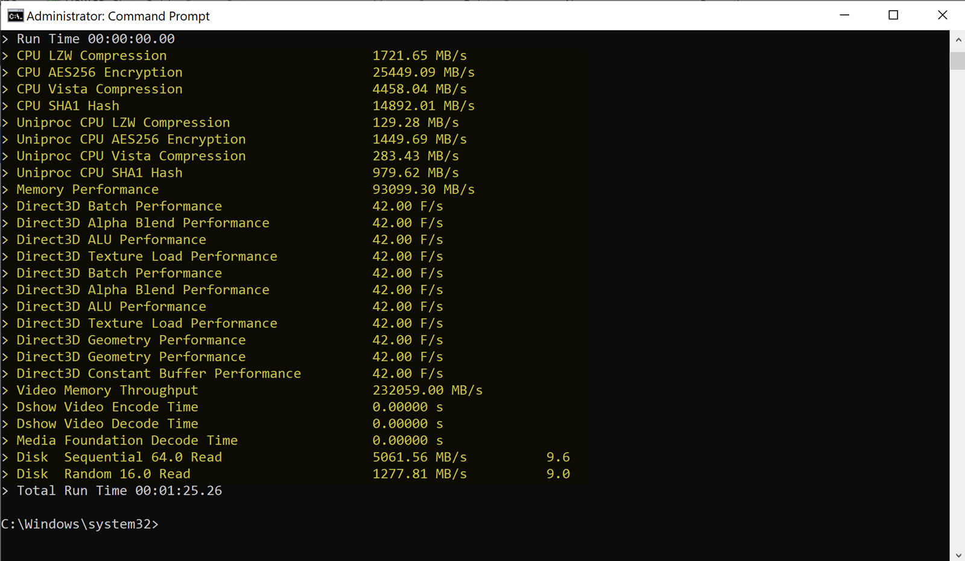Click the value '93099.30 MB/s'

(x=423, y=190)
